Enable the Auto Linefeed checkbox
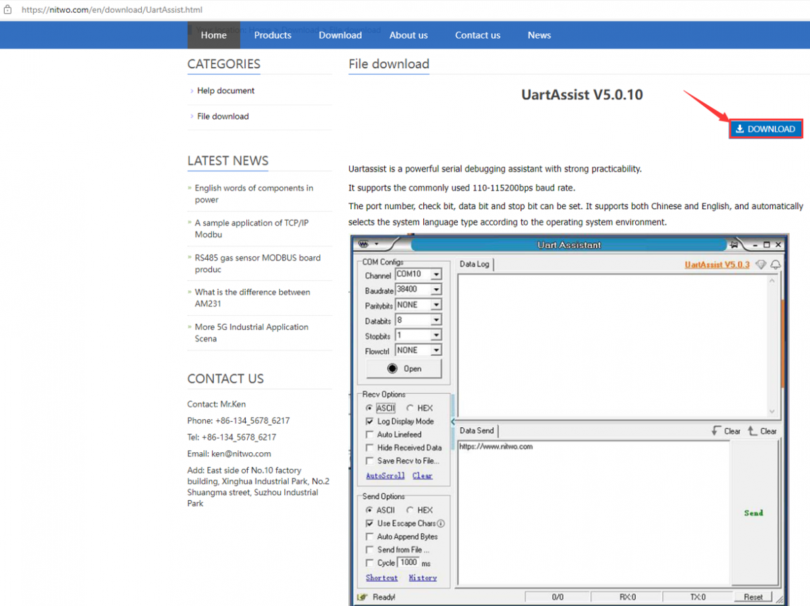This screenshot has height=606, width=810. tap(369, 435)
